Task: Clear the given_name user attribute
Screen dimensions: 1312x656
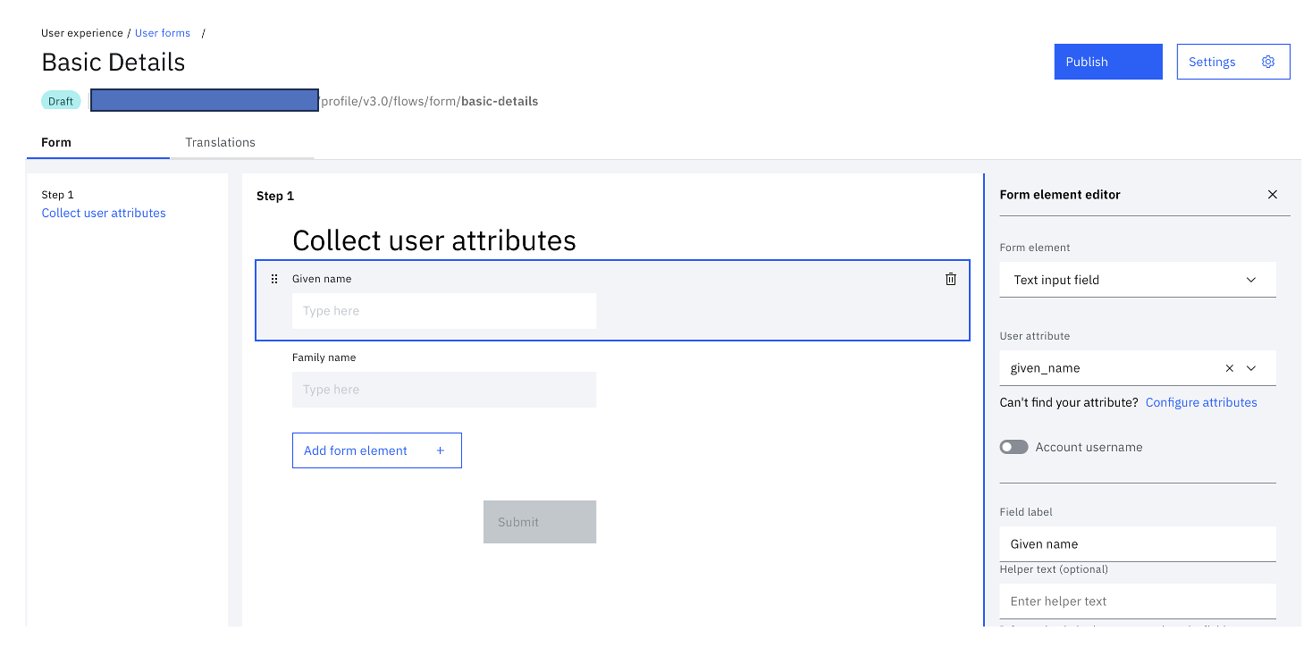Action: tap(1230, 368)
